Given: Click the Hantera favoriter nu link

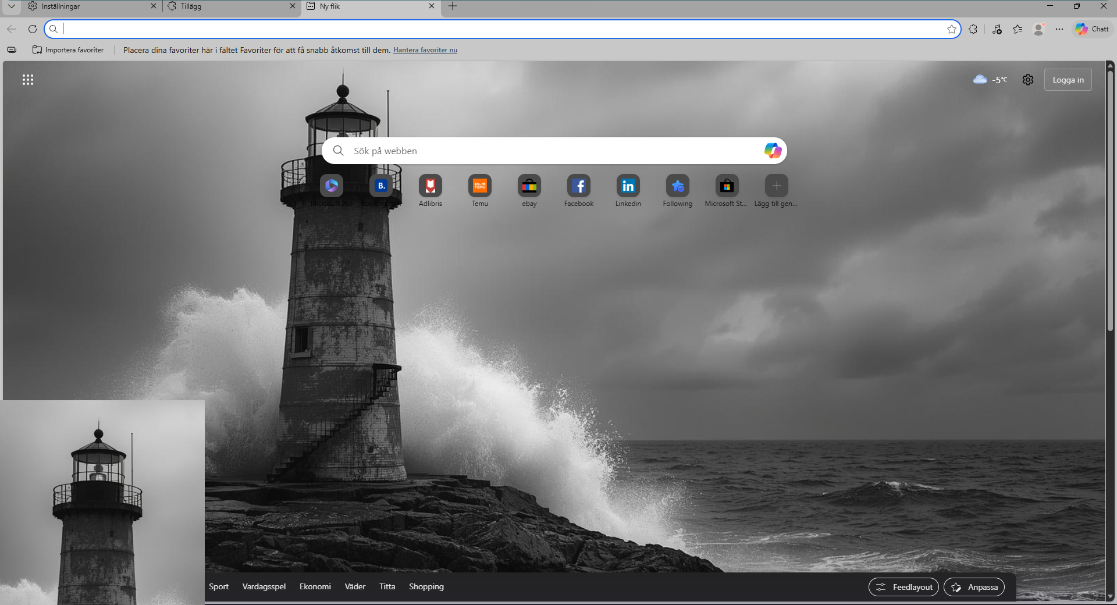Looking at the screenshot, I should click(425, 50).
